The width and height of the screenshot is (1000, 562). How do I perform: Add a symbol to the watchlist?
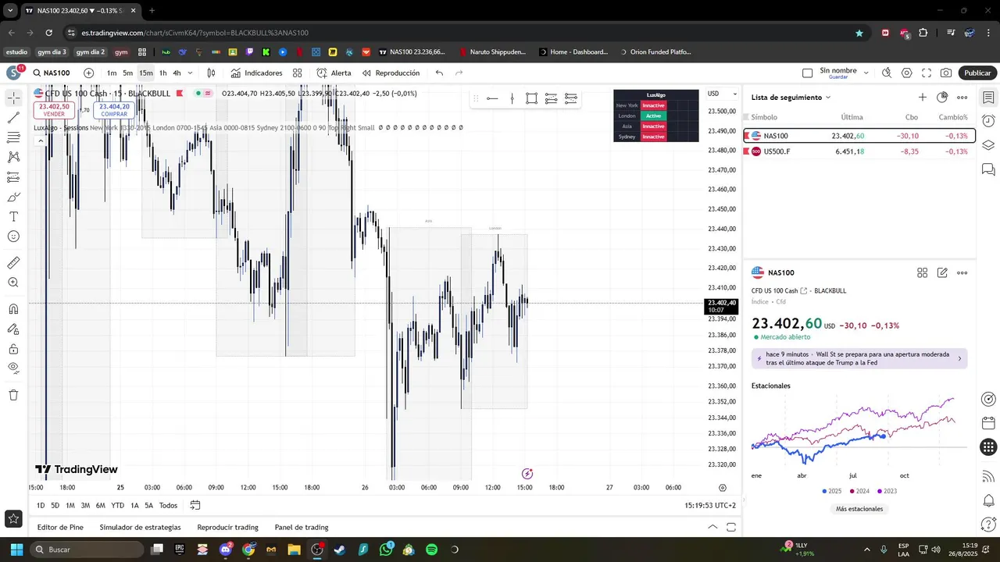coord(922,98)
